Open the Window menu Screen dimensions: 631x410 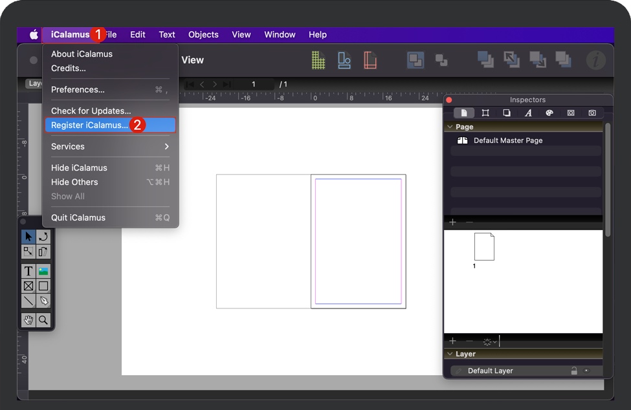280,34
